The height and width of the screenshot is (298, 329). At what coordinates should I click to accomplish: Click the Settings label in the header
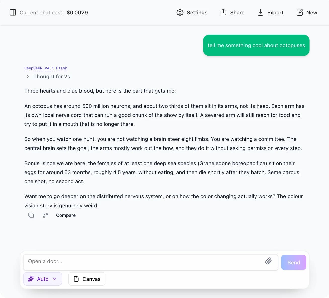click(x=197, y=13)
